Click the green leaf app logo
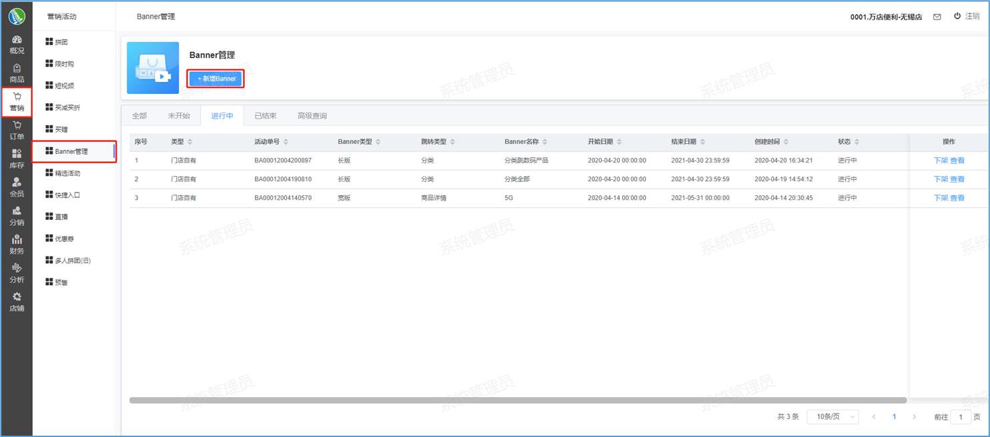 [17, 15]
